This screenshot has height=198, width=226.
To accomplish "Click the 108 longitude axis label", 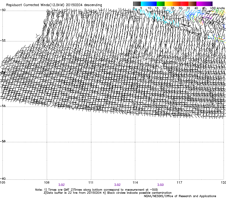I will 47,182.
